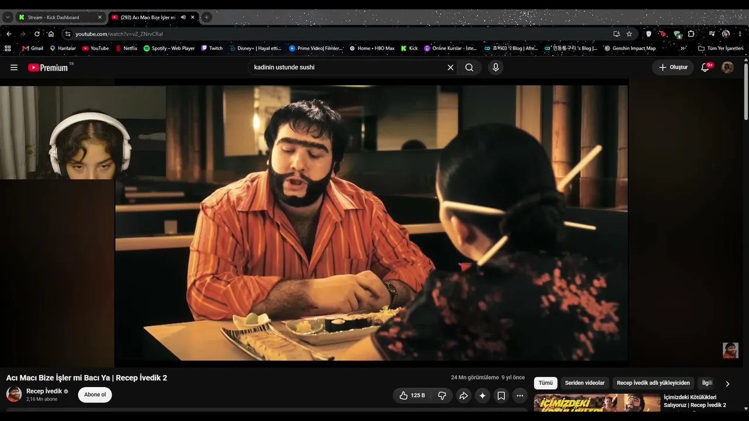
Task: Select Recep İvedik adlı yükleyiciden chip
Action: point(653,383)
